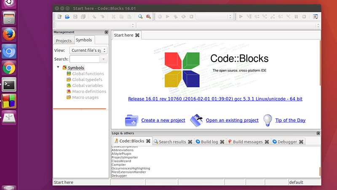The image size is (337, 190).
Task: Click the Run to cursor debugger icon
Action: (249, 16)
